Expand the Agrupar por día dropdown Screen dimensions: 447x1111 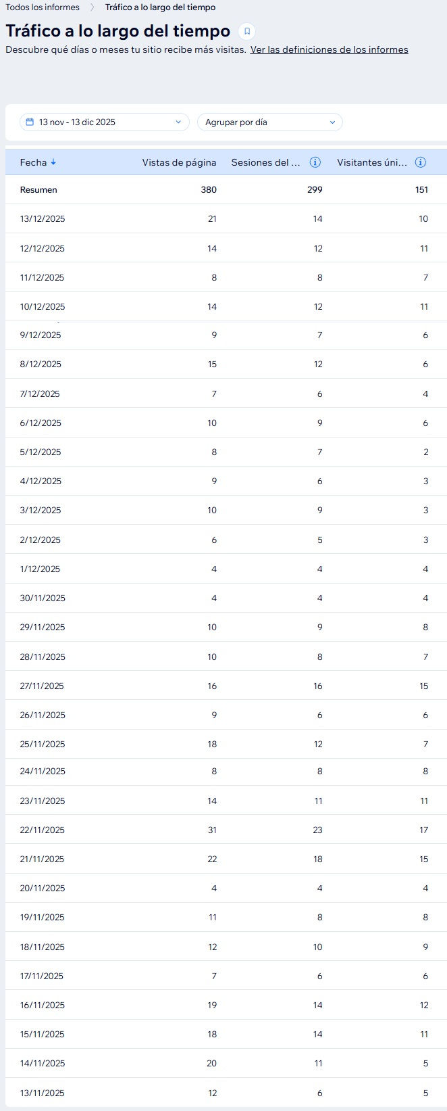(x=269, y=122)
